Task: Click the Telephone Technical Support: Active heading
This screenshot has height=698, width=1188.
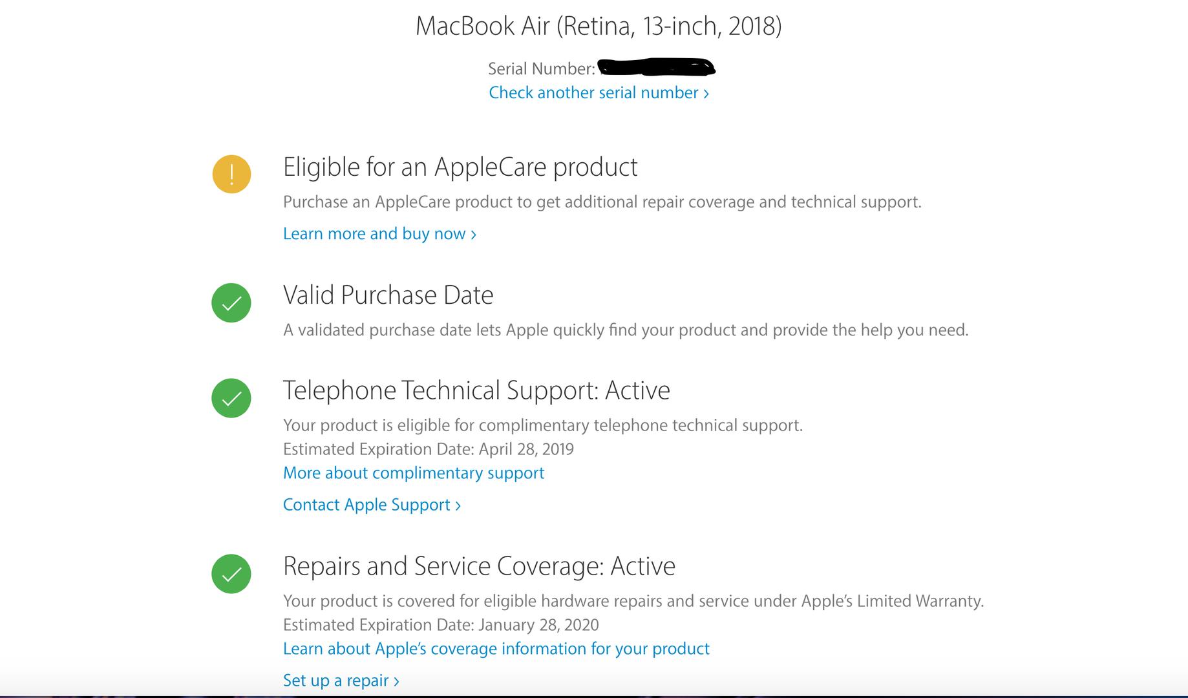Action: tap(476, 390)
